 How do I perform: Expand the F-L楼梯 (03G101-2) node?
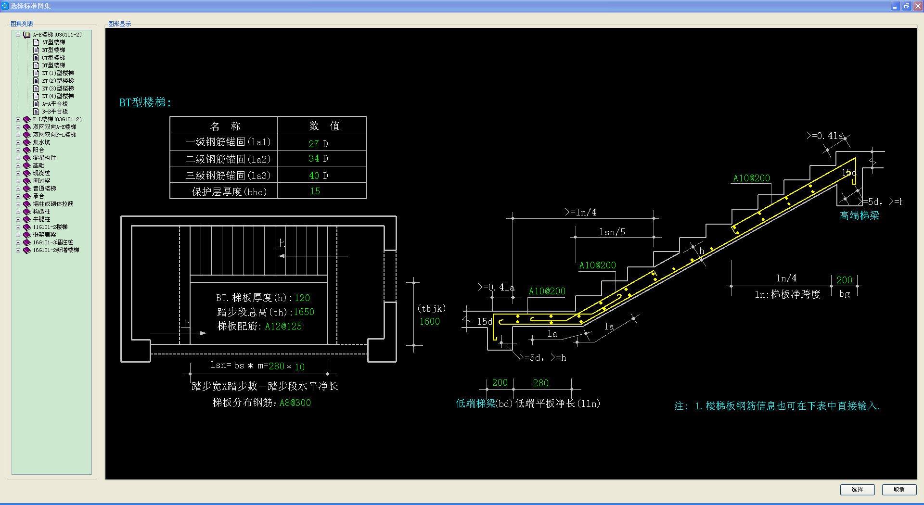18,119
